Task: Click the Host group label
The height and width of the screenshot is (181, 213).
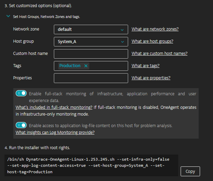Action: [x=23, y=41]
